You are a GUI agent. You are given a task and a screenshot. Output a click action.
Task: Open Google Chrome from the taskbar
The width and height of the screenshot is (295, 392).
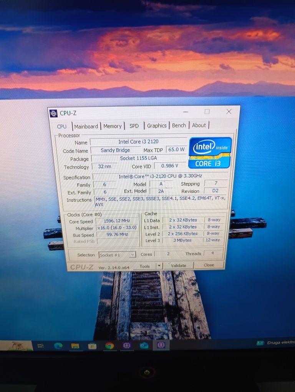(109, 346)
